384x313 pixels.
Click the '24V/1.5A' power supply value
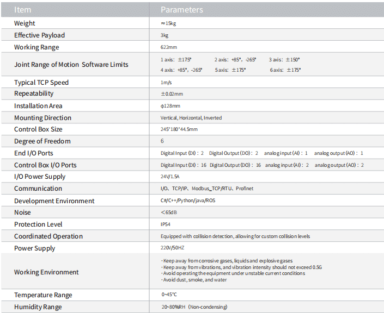pyautogui.click(x=171, y=177)
